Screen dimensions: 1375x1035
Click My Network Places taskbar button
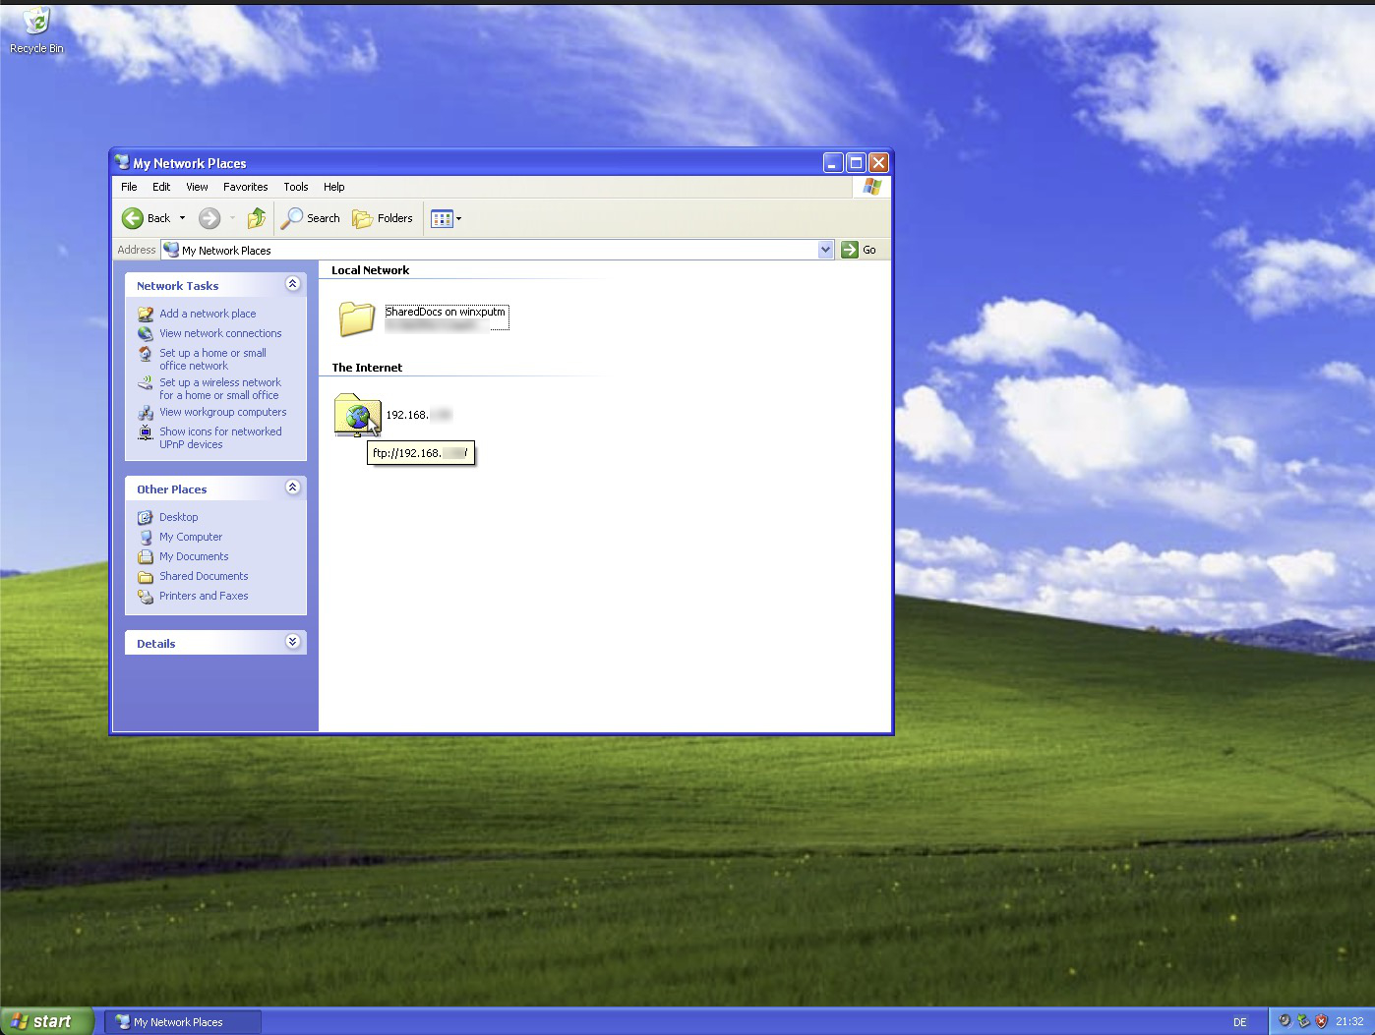[x=183, y=1022]
